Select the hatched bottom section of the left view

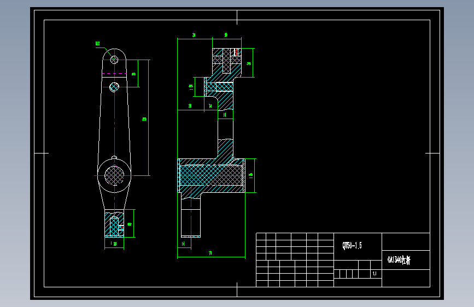coord(114,225)
